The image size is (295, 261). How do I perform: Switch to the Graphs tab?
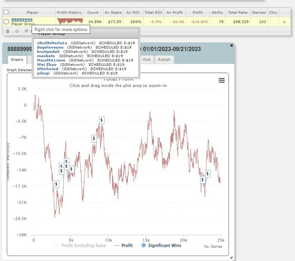click(17, 59)
